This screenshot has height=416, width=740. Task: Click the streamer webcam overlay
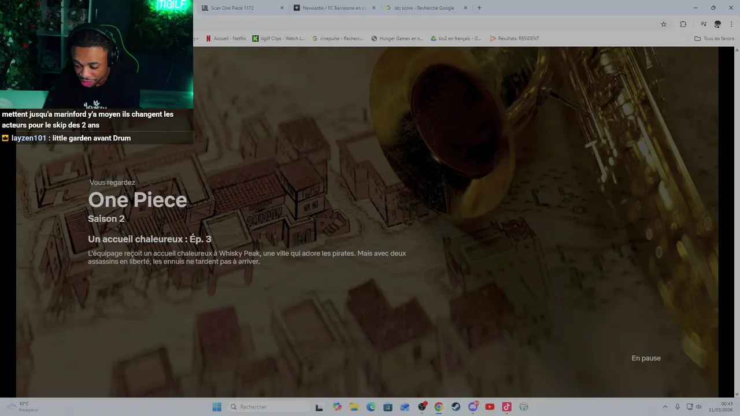(x=97, y=54)
